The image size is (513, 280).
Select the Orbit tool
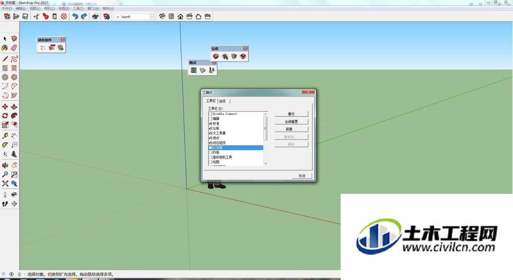coord(5,165)
